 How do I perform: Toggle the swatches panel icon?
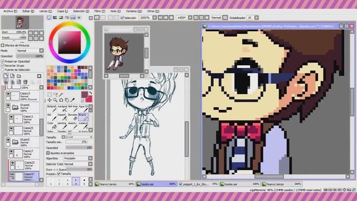pyautogui.click(x=73, y=17)
